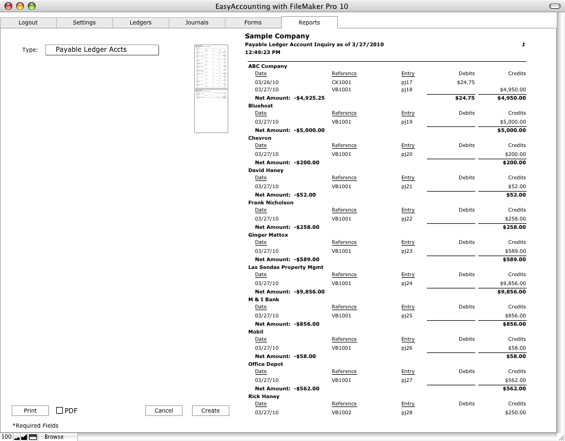Click the Mobil account heading
The width and height of the screenshot is (565, 441).
[256, 332]
